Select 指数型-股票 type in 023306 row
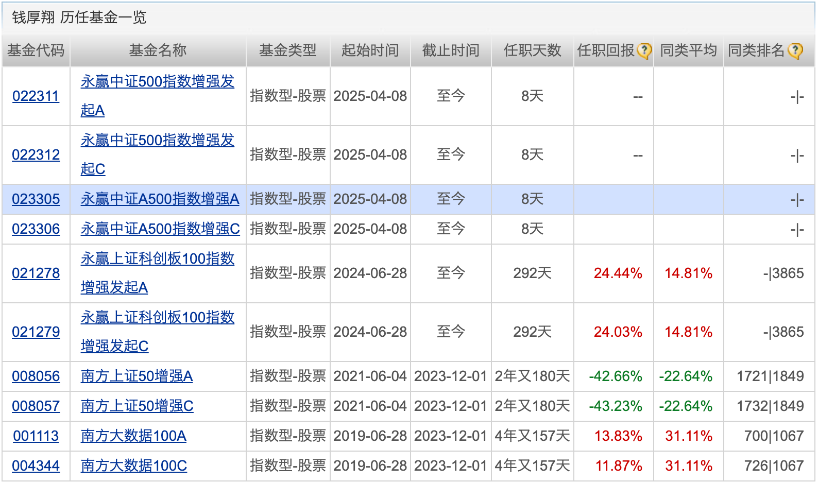 pyautogui.click(x=288, y=229)
